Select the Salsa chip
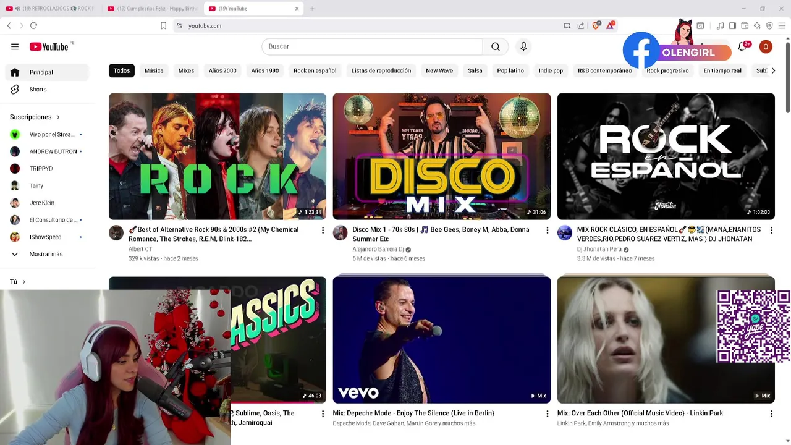Screen dimensions: 791x445 coord(475,70)
